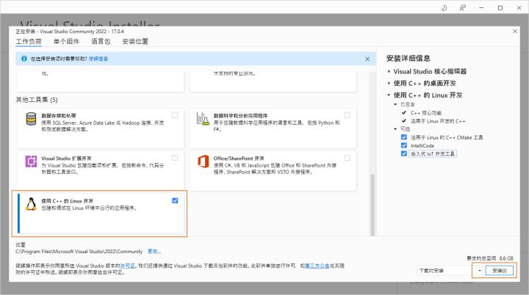This screenshot has height=295, width=529.
Task: Click the 8.6 GB required space value
Action: click(506, 258)
